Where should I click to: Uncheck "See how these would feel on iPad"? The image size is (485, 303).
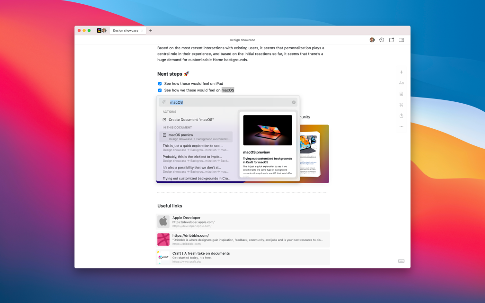tap(160, 83)
